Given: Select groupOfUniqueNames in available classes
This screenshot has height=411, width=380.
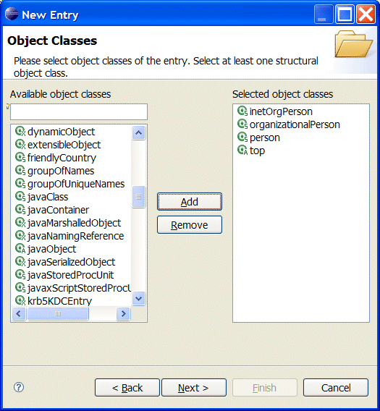Looking at the screenshot, I should 70,184.
